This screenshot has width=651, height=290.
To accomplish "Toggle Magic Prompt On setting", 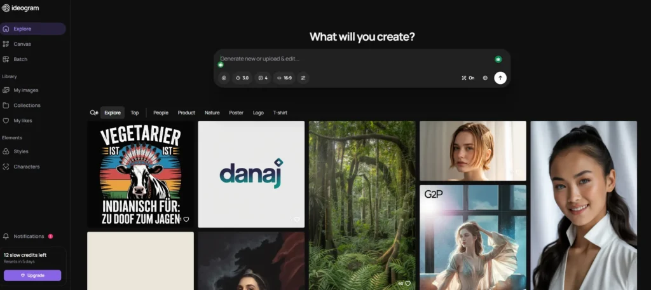I will click(x=468, y=78).
